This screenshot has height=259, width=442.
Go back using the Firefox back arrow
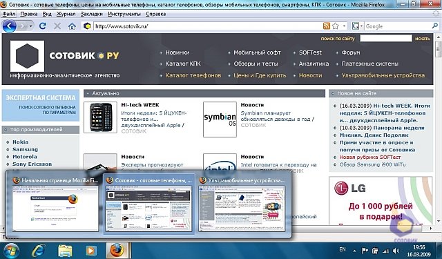click(x=9, y=26)
